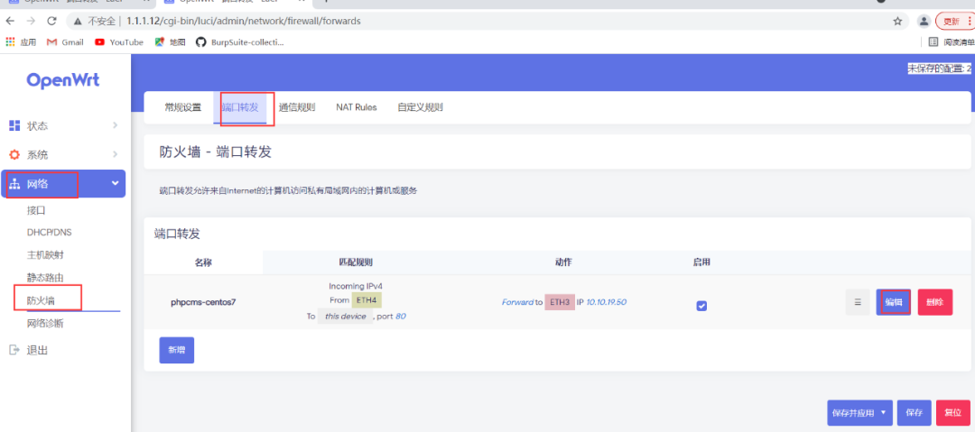Click the Match rules column header
Screen dimensions: 975x432
[x=356, y=262]
